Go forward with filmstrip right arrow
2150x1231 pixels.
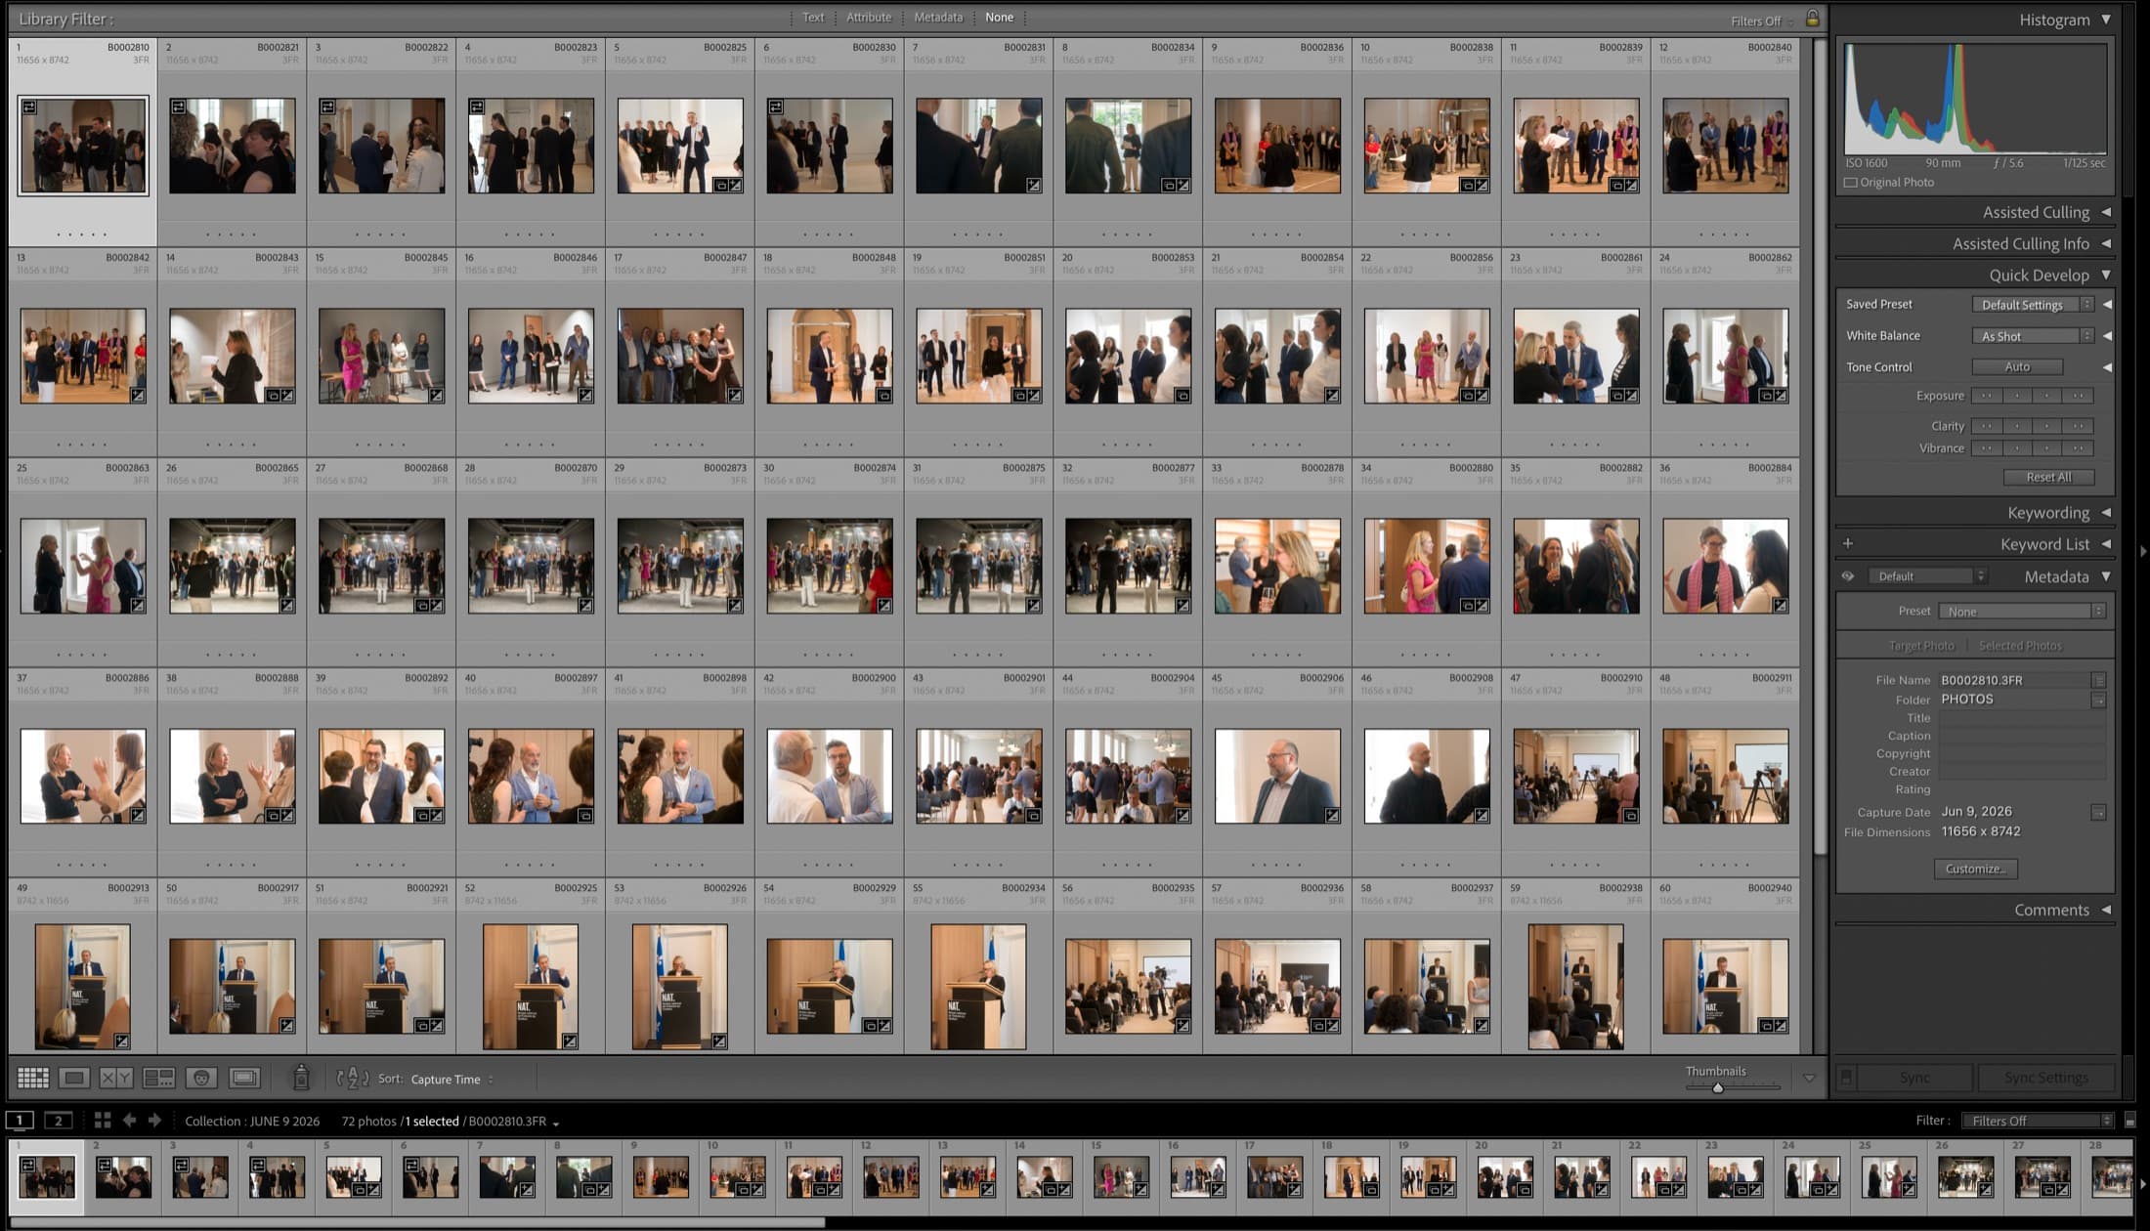pyautogui.click(x=154, y=1121)
